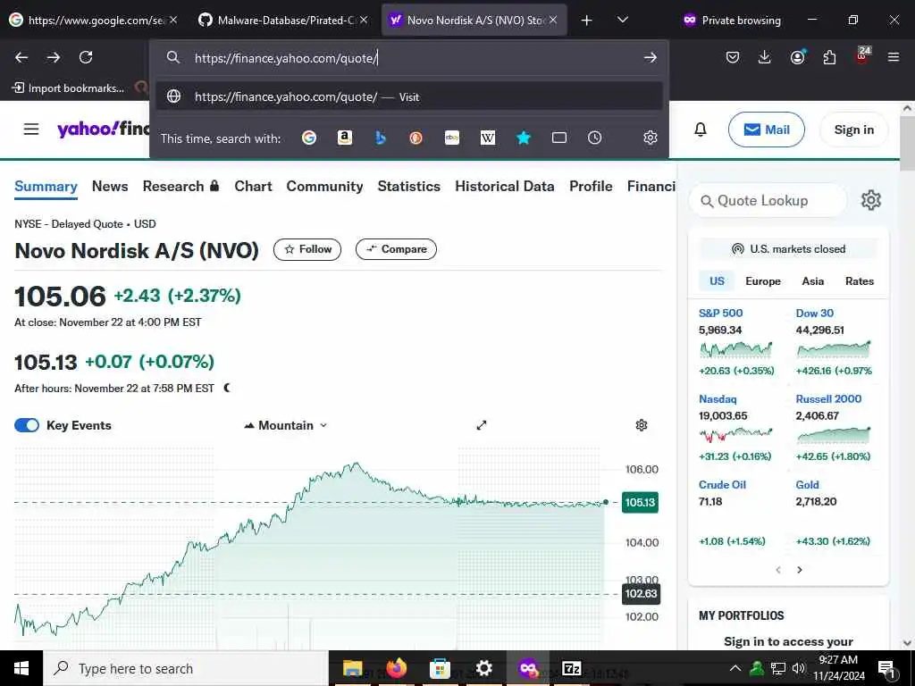Open the Pocket save icon
This screenshot has width=915, height=686.
click(733, 57)
